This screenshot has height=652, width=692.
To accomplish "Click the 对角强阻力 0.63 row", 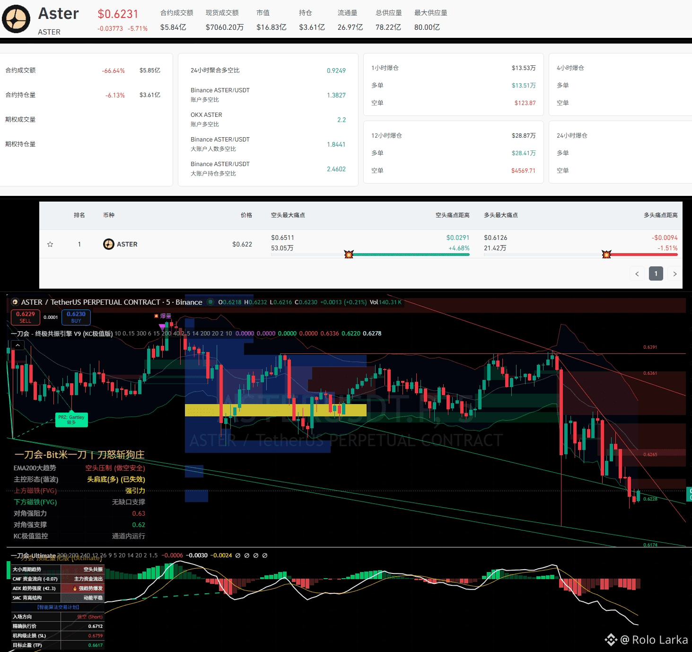I will (79, 513).
